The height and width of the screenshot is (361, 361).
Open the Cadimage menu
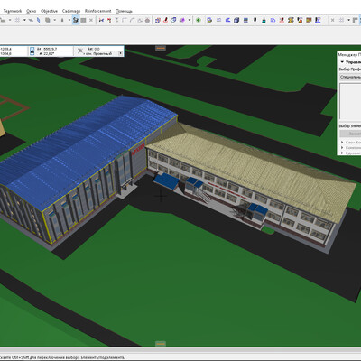71,11
